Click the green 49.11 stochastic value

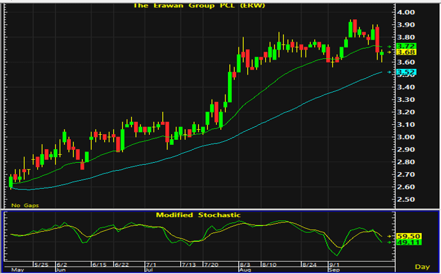(x=409, y=242)
